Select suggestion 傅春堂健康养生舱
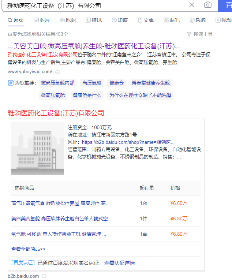The width and height of the screenshot is (232, 280). [x=151, y=83]
